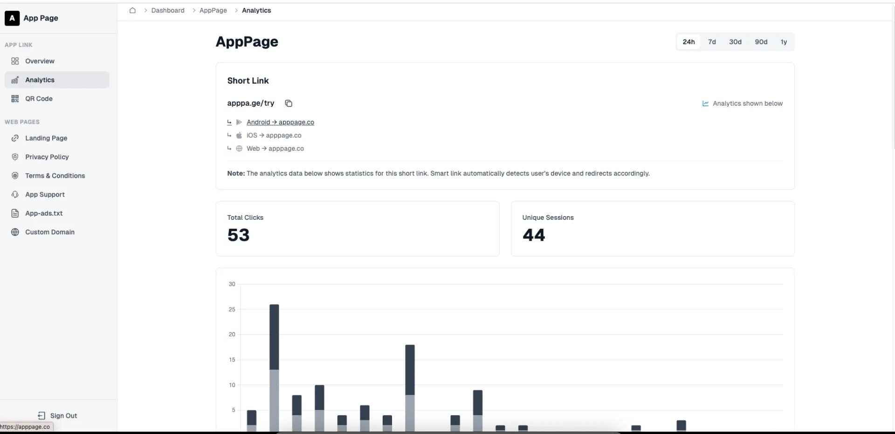895x434 pixels.
Task: Click the apppa.ge/try short link text
Action: 251,103
